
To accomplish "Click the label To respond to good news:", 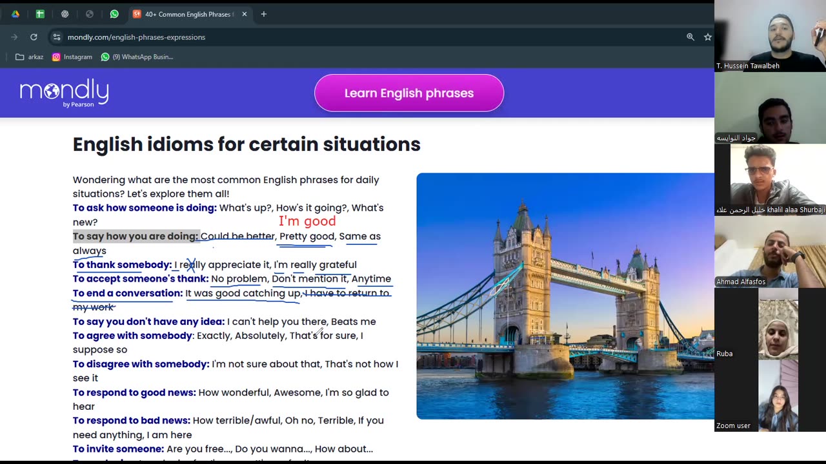I will [134, 392].
